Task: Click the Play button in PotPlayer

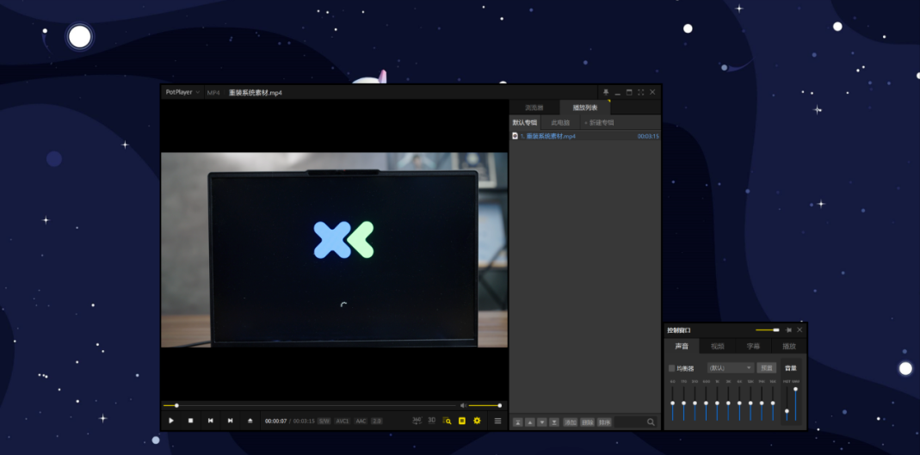Action: point(171,421)
